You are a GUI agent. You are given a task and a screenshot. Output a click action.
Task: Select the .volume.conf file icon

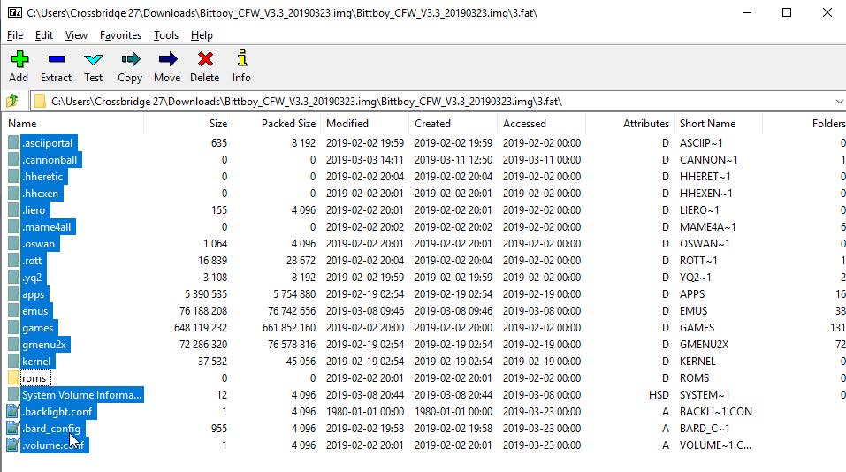coord(13,445)
